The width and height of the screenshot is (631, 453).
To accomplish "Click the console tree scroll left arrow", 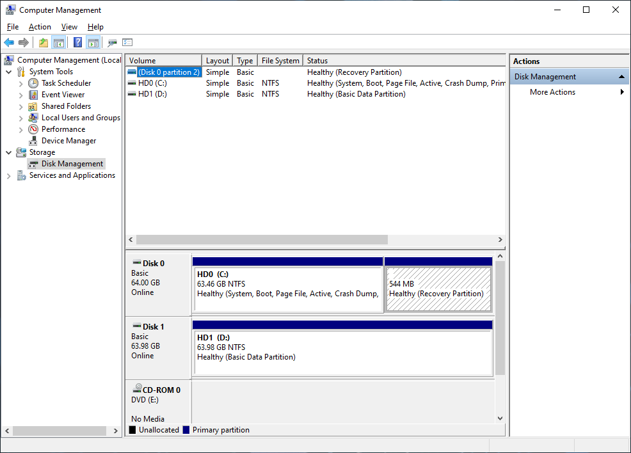I will [7, 431].
